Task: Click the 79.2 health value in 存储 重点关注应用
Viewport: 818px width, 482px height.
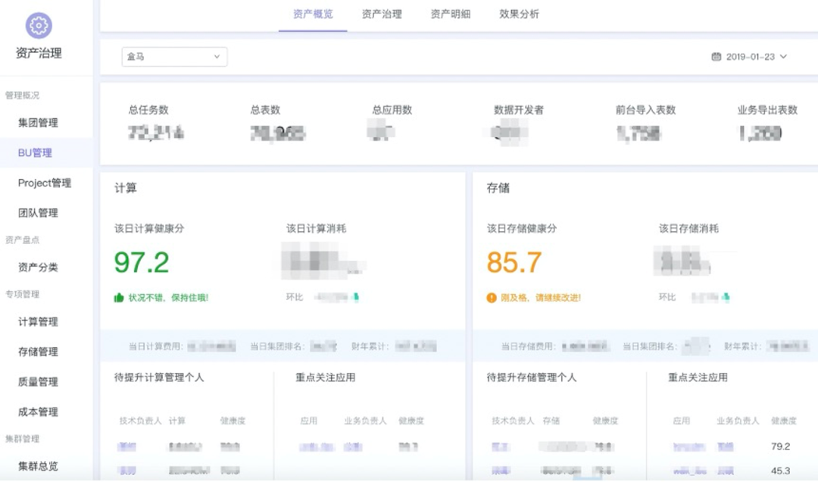Action: coord(780,446)
